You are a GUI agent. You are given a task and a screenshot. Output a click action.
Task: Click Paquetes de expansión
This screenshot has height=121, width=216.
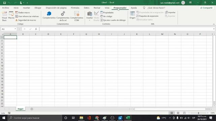coord(147,16)
